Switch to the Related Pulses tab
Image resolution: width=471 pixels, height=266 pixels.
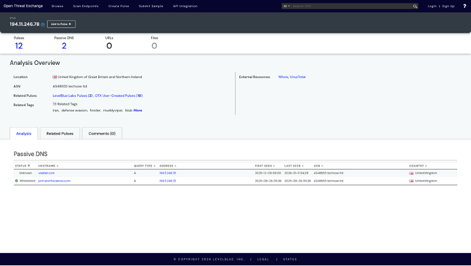pos(60,133)
